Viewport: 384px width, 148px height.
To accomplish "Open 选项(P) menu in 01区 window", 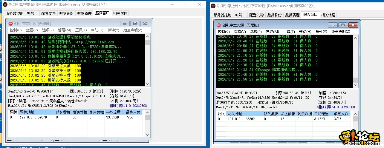I will point(48,30).
